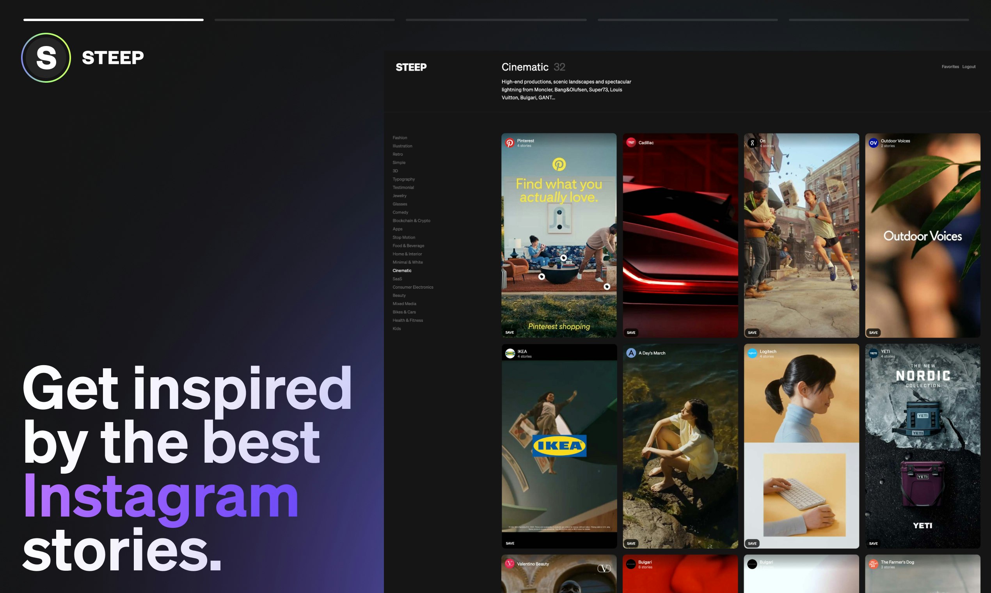Save the Outdoor Voices story
The width and height of the screenshot is (991, 593).
click(874, 332)
